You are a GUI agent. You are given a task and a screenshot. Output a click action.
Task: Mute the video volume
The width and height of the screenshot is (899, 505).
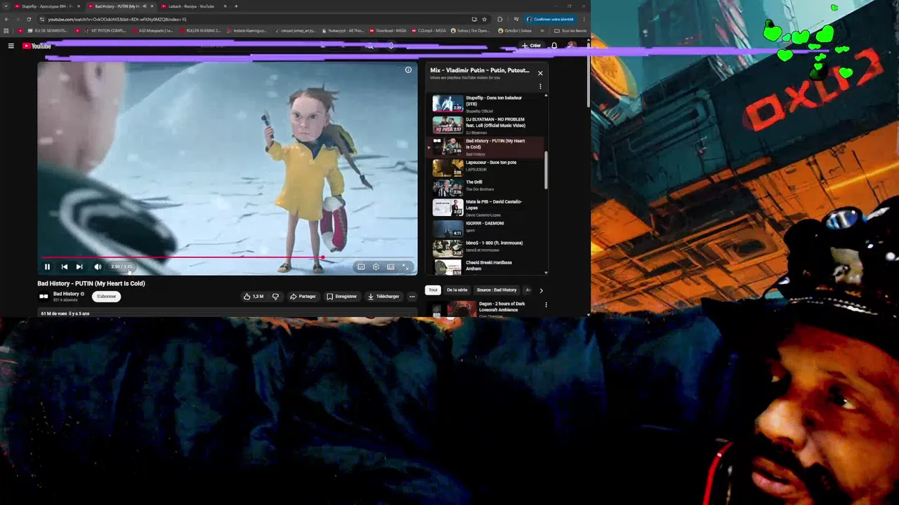click(x=98, y=267)
